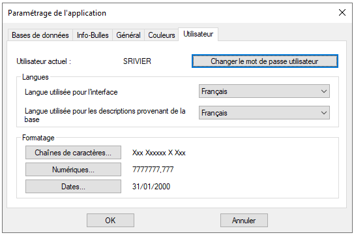Expand the database descriptions language dropdown
354x235 pixels.
264,113
